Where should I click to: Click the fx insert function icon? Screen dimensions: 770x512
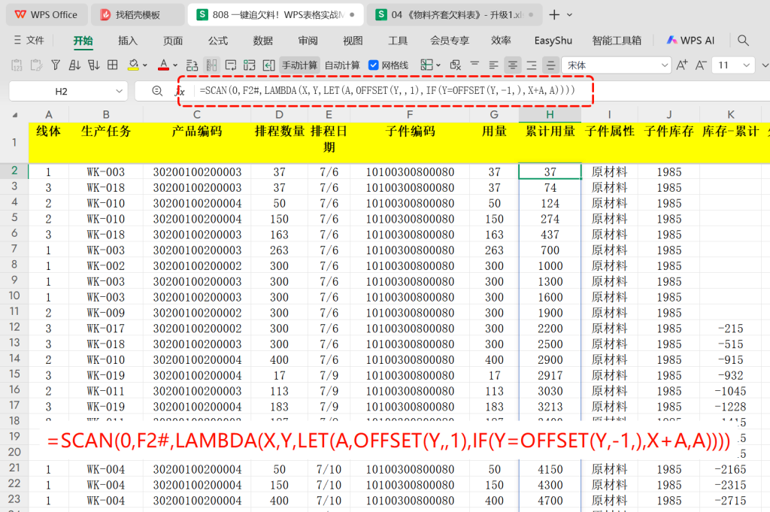(180, 91)
